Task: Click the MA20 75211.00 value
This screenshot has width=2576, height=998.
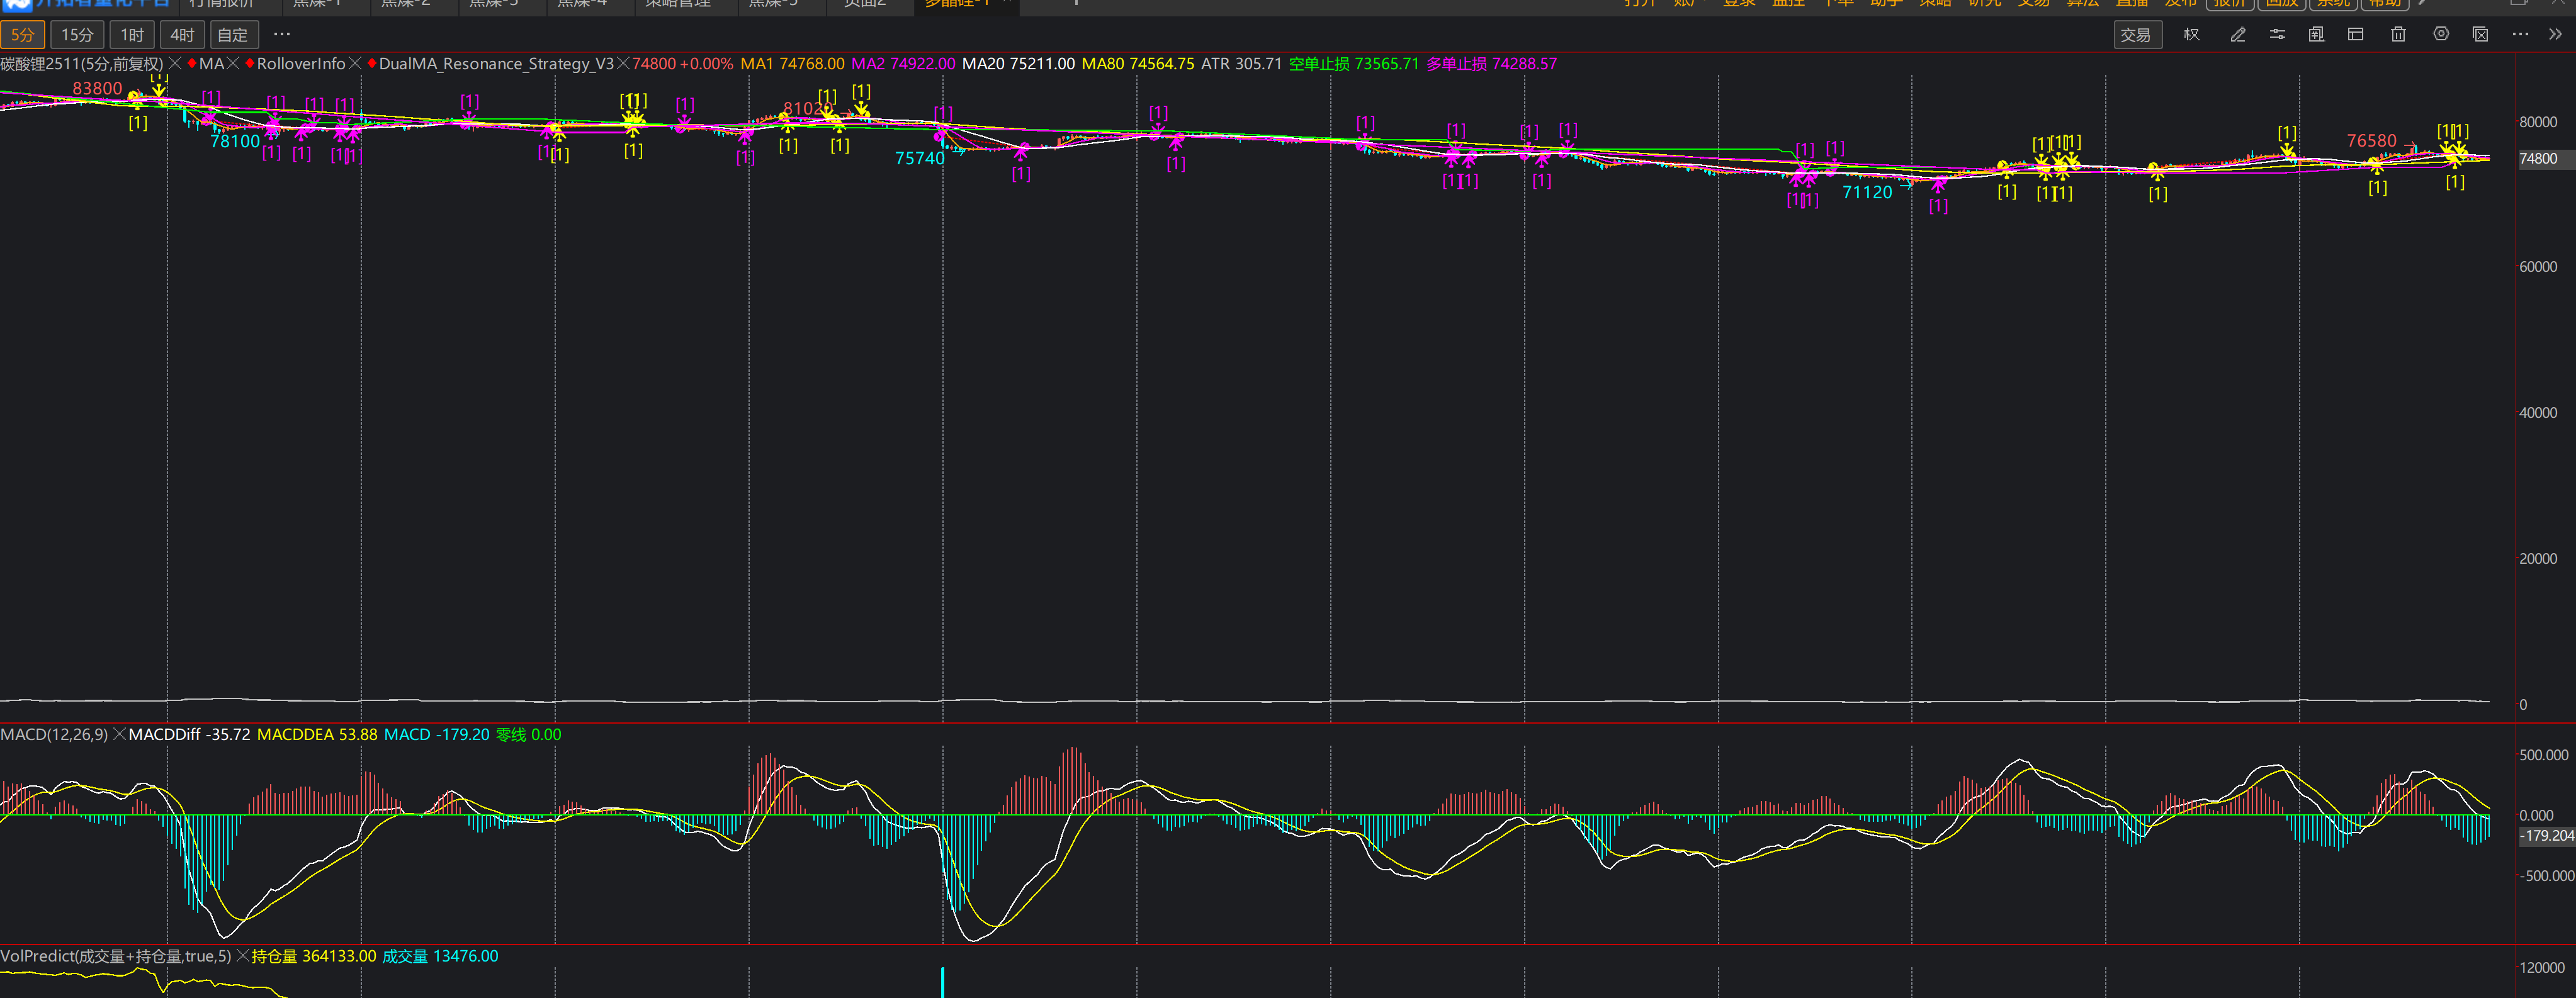Action: (1018, 64)
